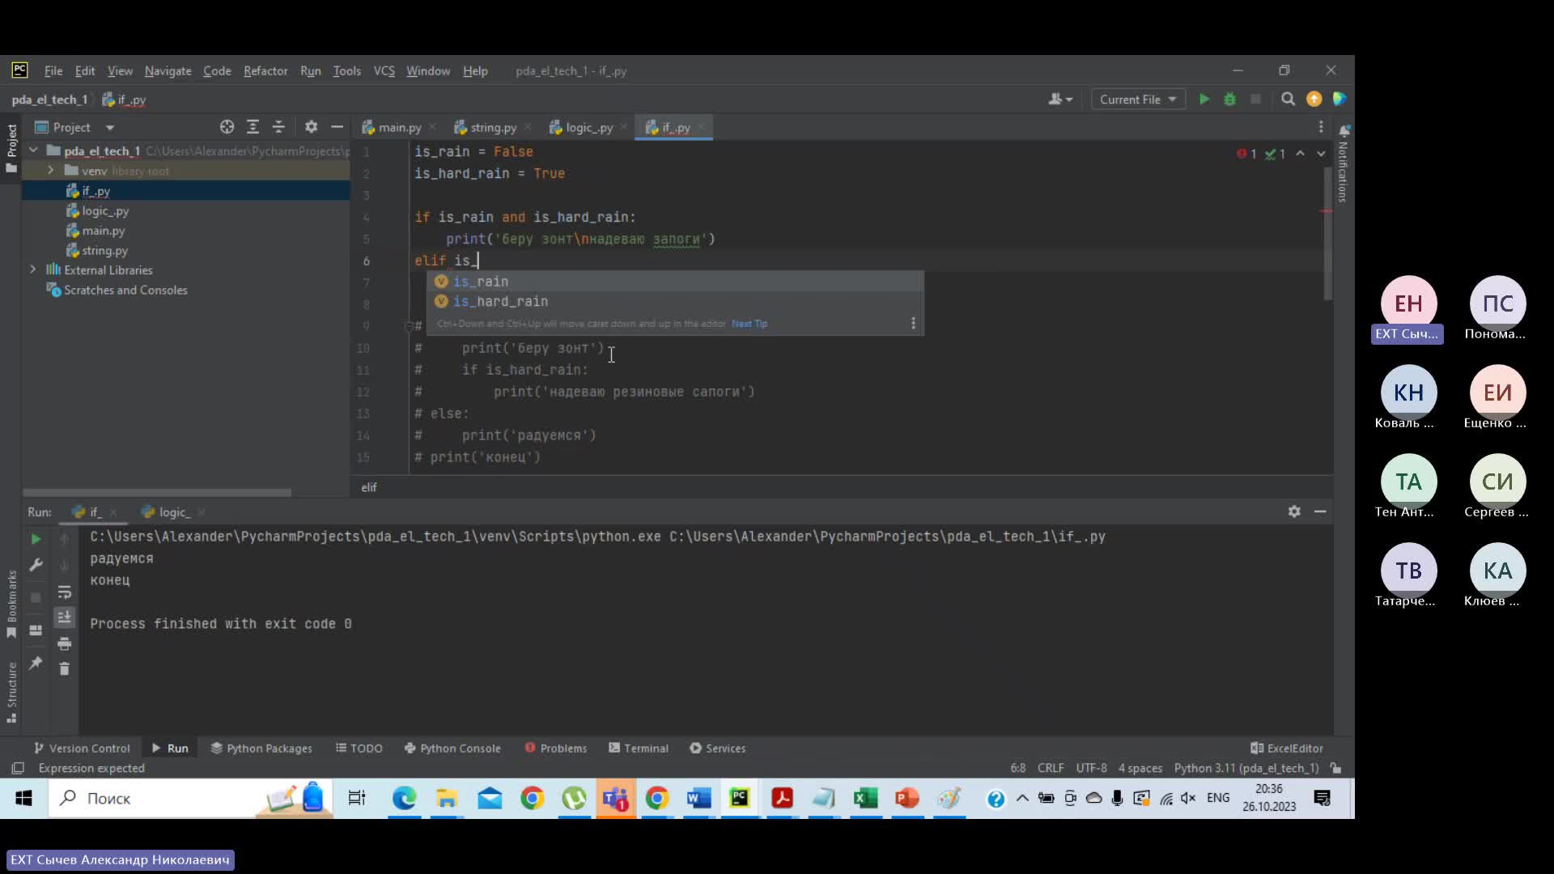Choose is_hard_rain completion suggestion
This screenshot has height=874, width=1554.
pyautogui.click(x=675, y=301)
